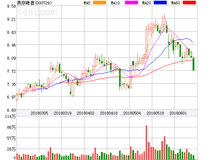Select the stock title 燕京啤酒 (000729)
Viewport: 218px width, 160px height.
point(34,3)
